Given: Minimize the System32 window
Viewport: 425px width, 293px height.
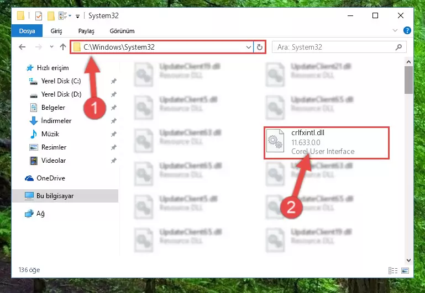Looking at the screenshot, I should coord(350,15).
